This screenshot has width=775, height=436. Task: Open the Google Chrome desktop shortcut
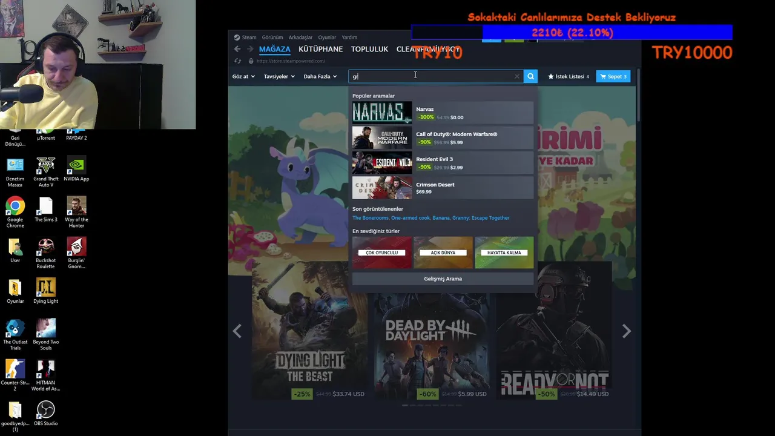[15, 212]
